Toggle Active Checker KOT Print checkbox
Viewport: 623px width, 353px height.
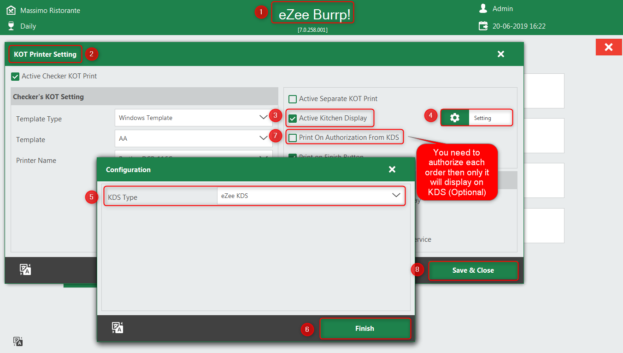coord(15,76)
